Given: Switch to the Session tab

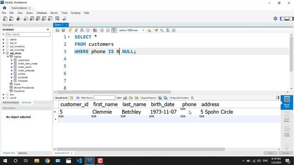Looking at the screenshot, I should (x=23, y=153).
